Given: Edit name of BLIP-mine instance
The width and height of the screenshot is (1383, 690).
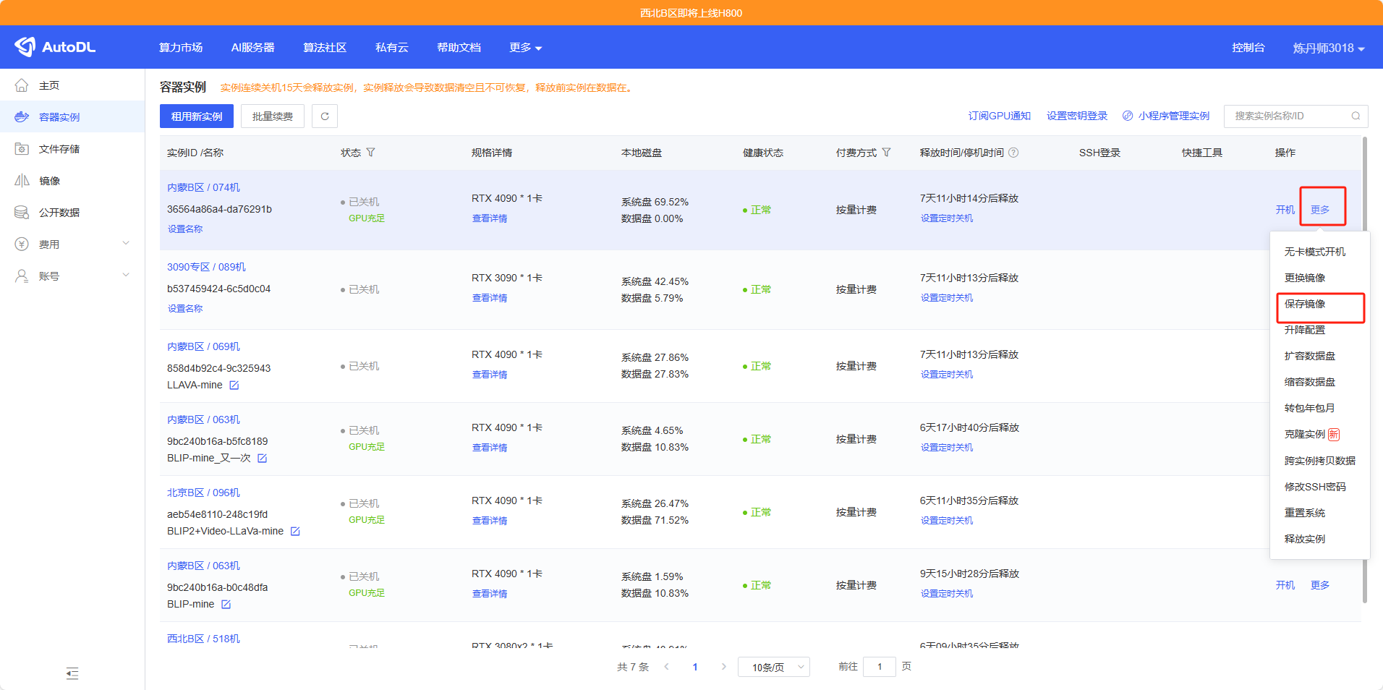Looking at the screenshot, I should click(x=226, y=605).
